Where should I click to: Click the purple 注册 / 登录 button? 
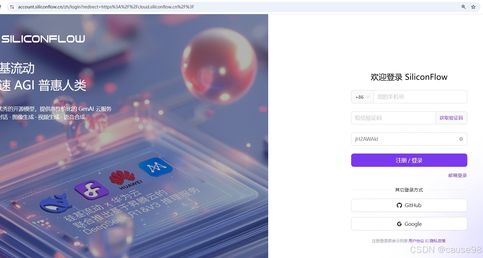[x=409, y=160]
